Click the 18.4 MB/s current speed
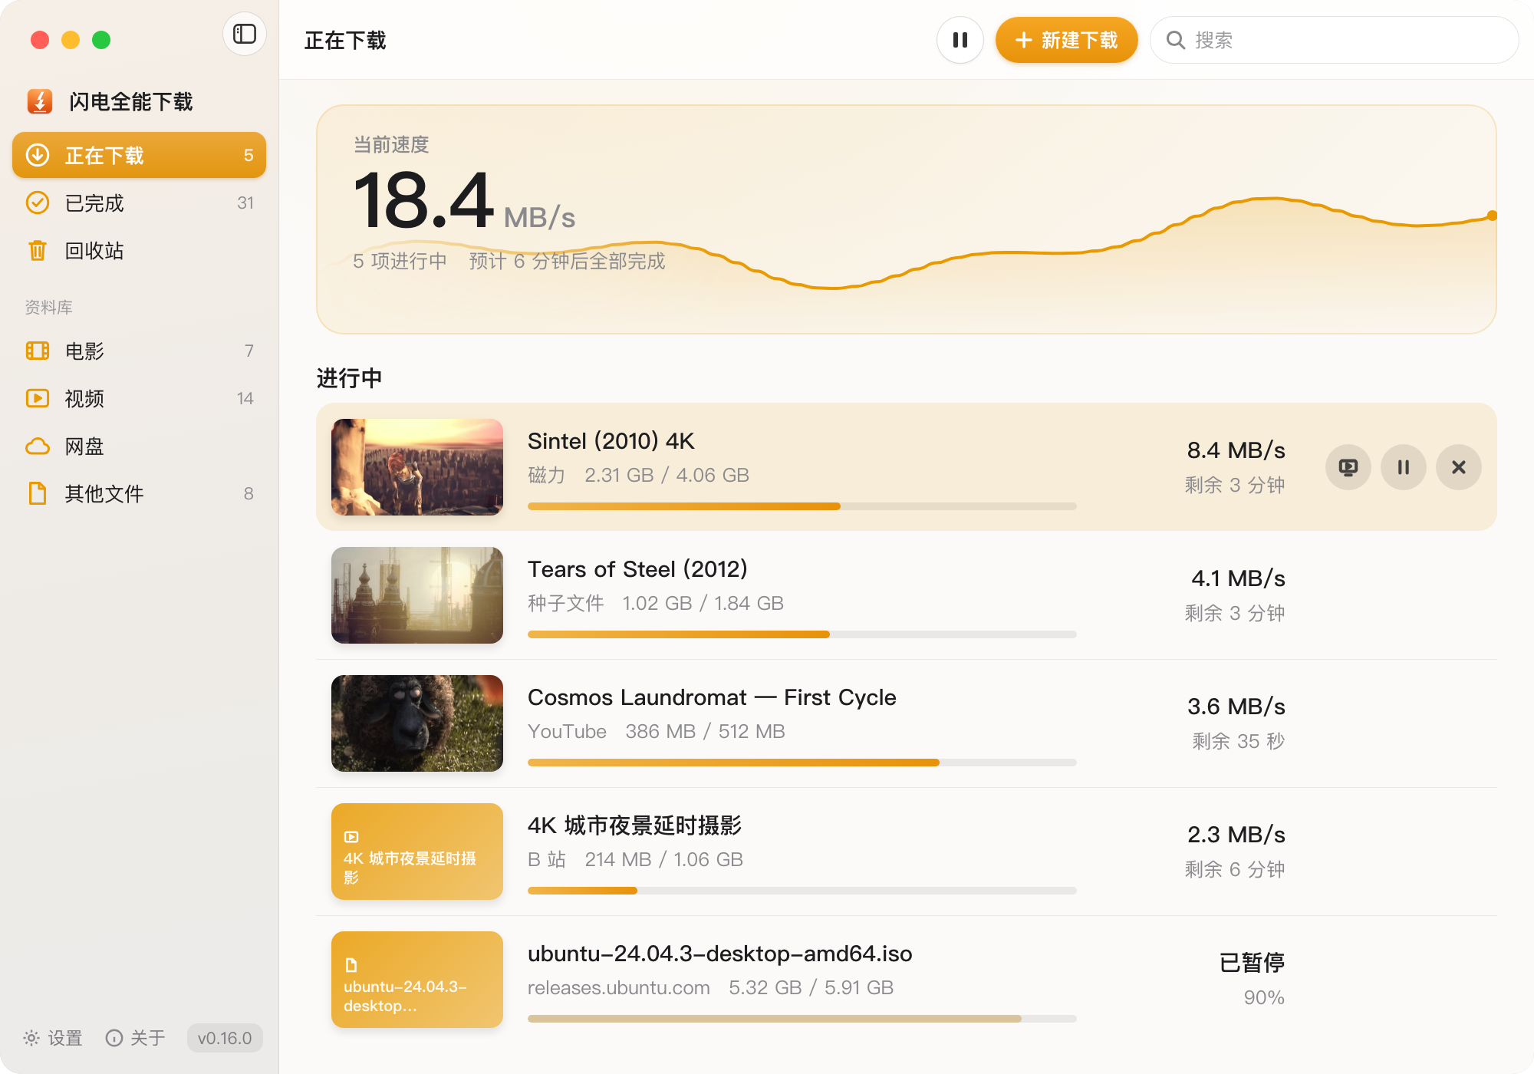Viewport: 1534px width, 1074px height. click(464, 201)
